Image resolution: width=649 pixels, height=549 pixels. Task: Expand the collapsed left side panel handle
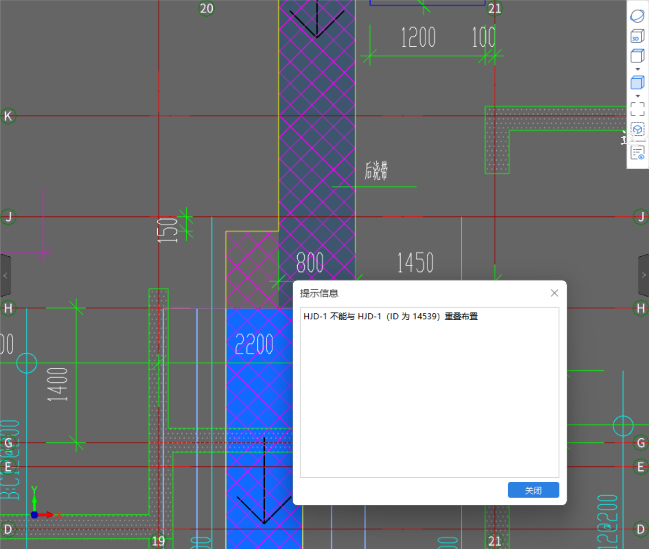pos(5,275)
